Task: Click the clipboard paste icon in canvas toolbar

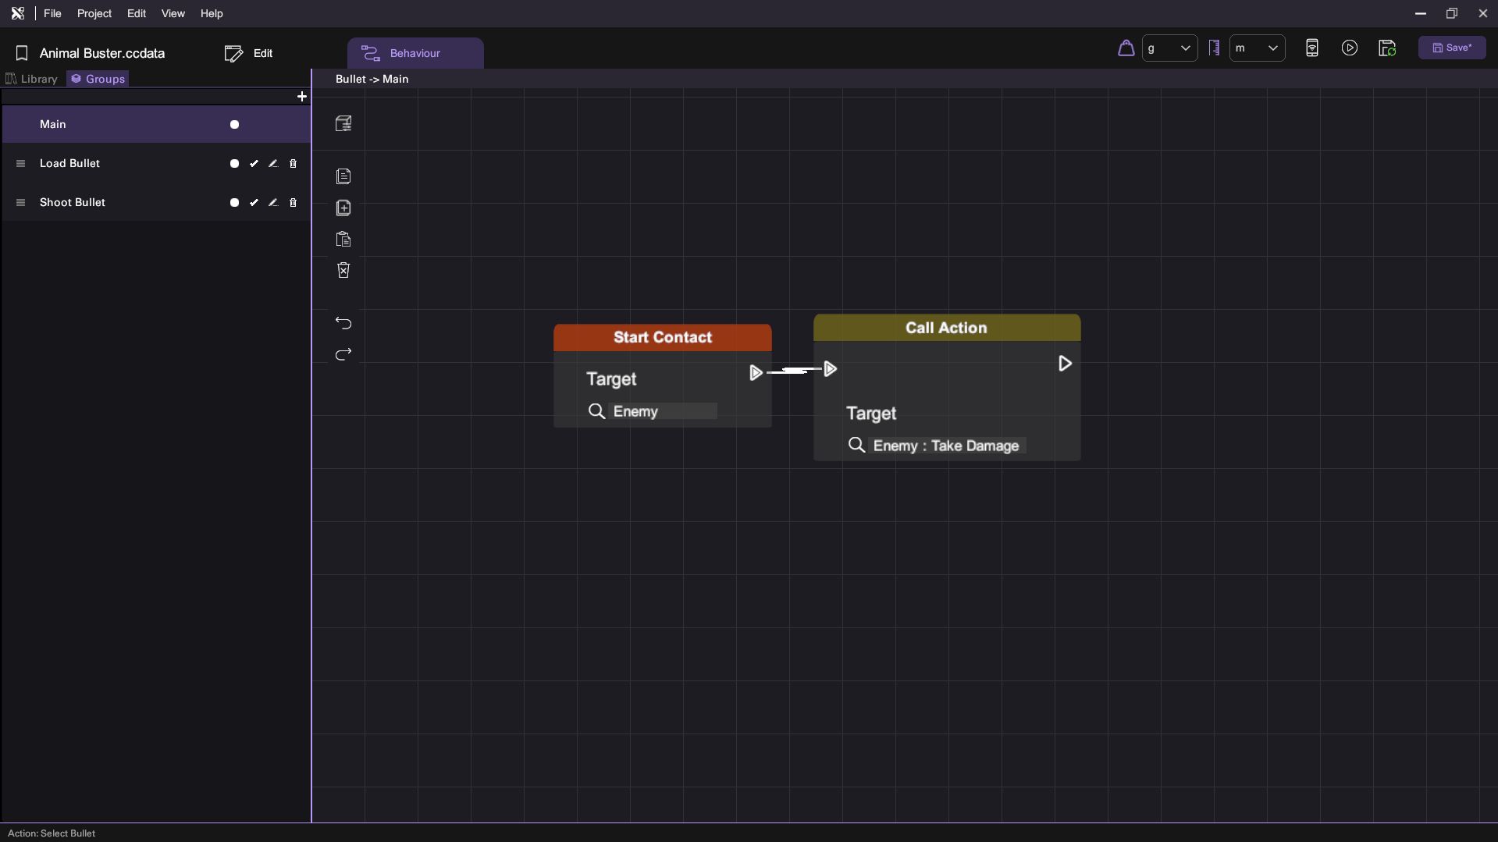Action: (x=343, y=240)
